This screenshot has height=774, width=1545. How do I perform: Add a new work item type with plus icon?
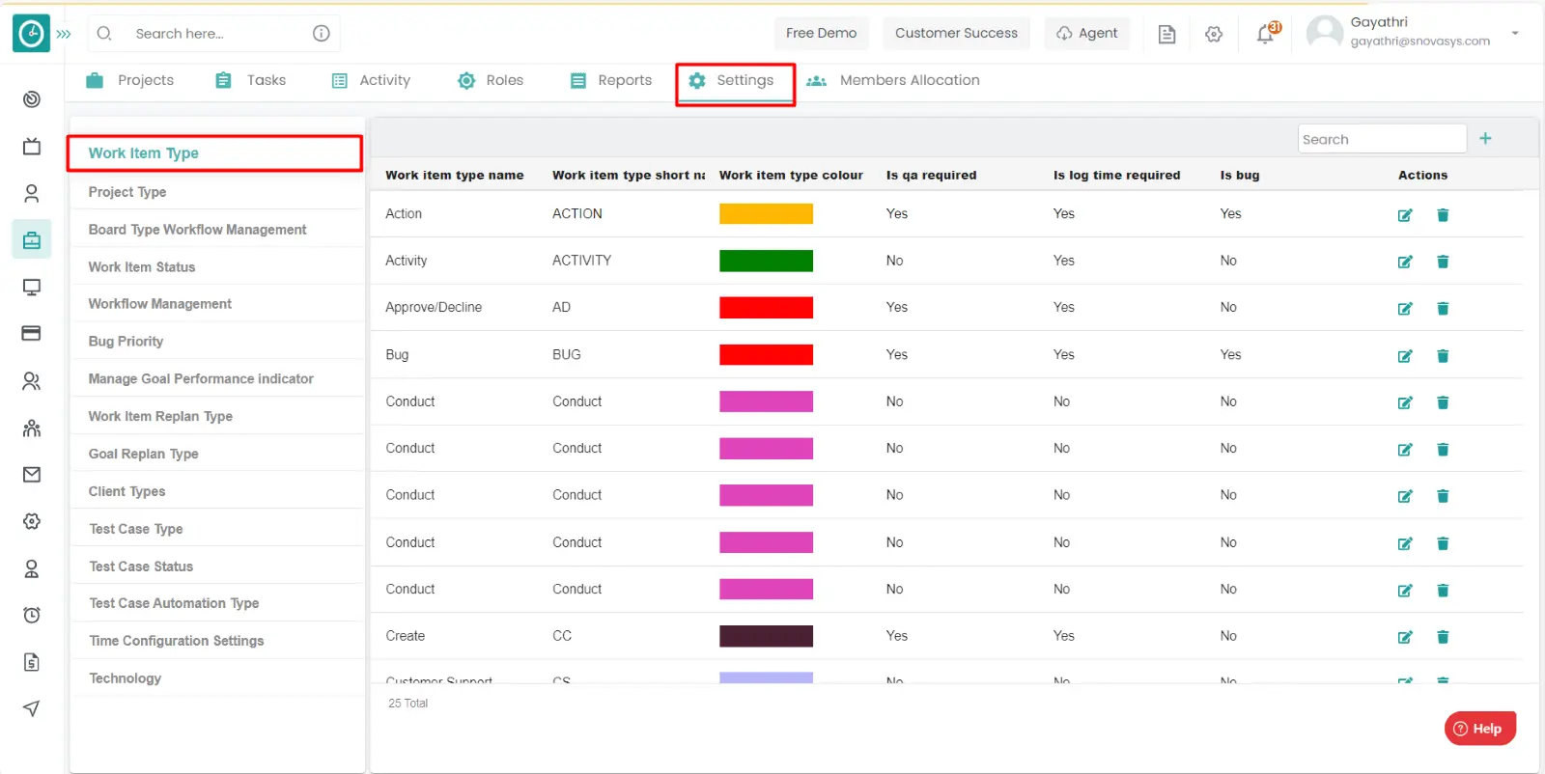[1485, 139]
